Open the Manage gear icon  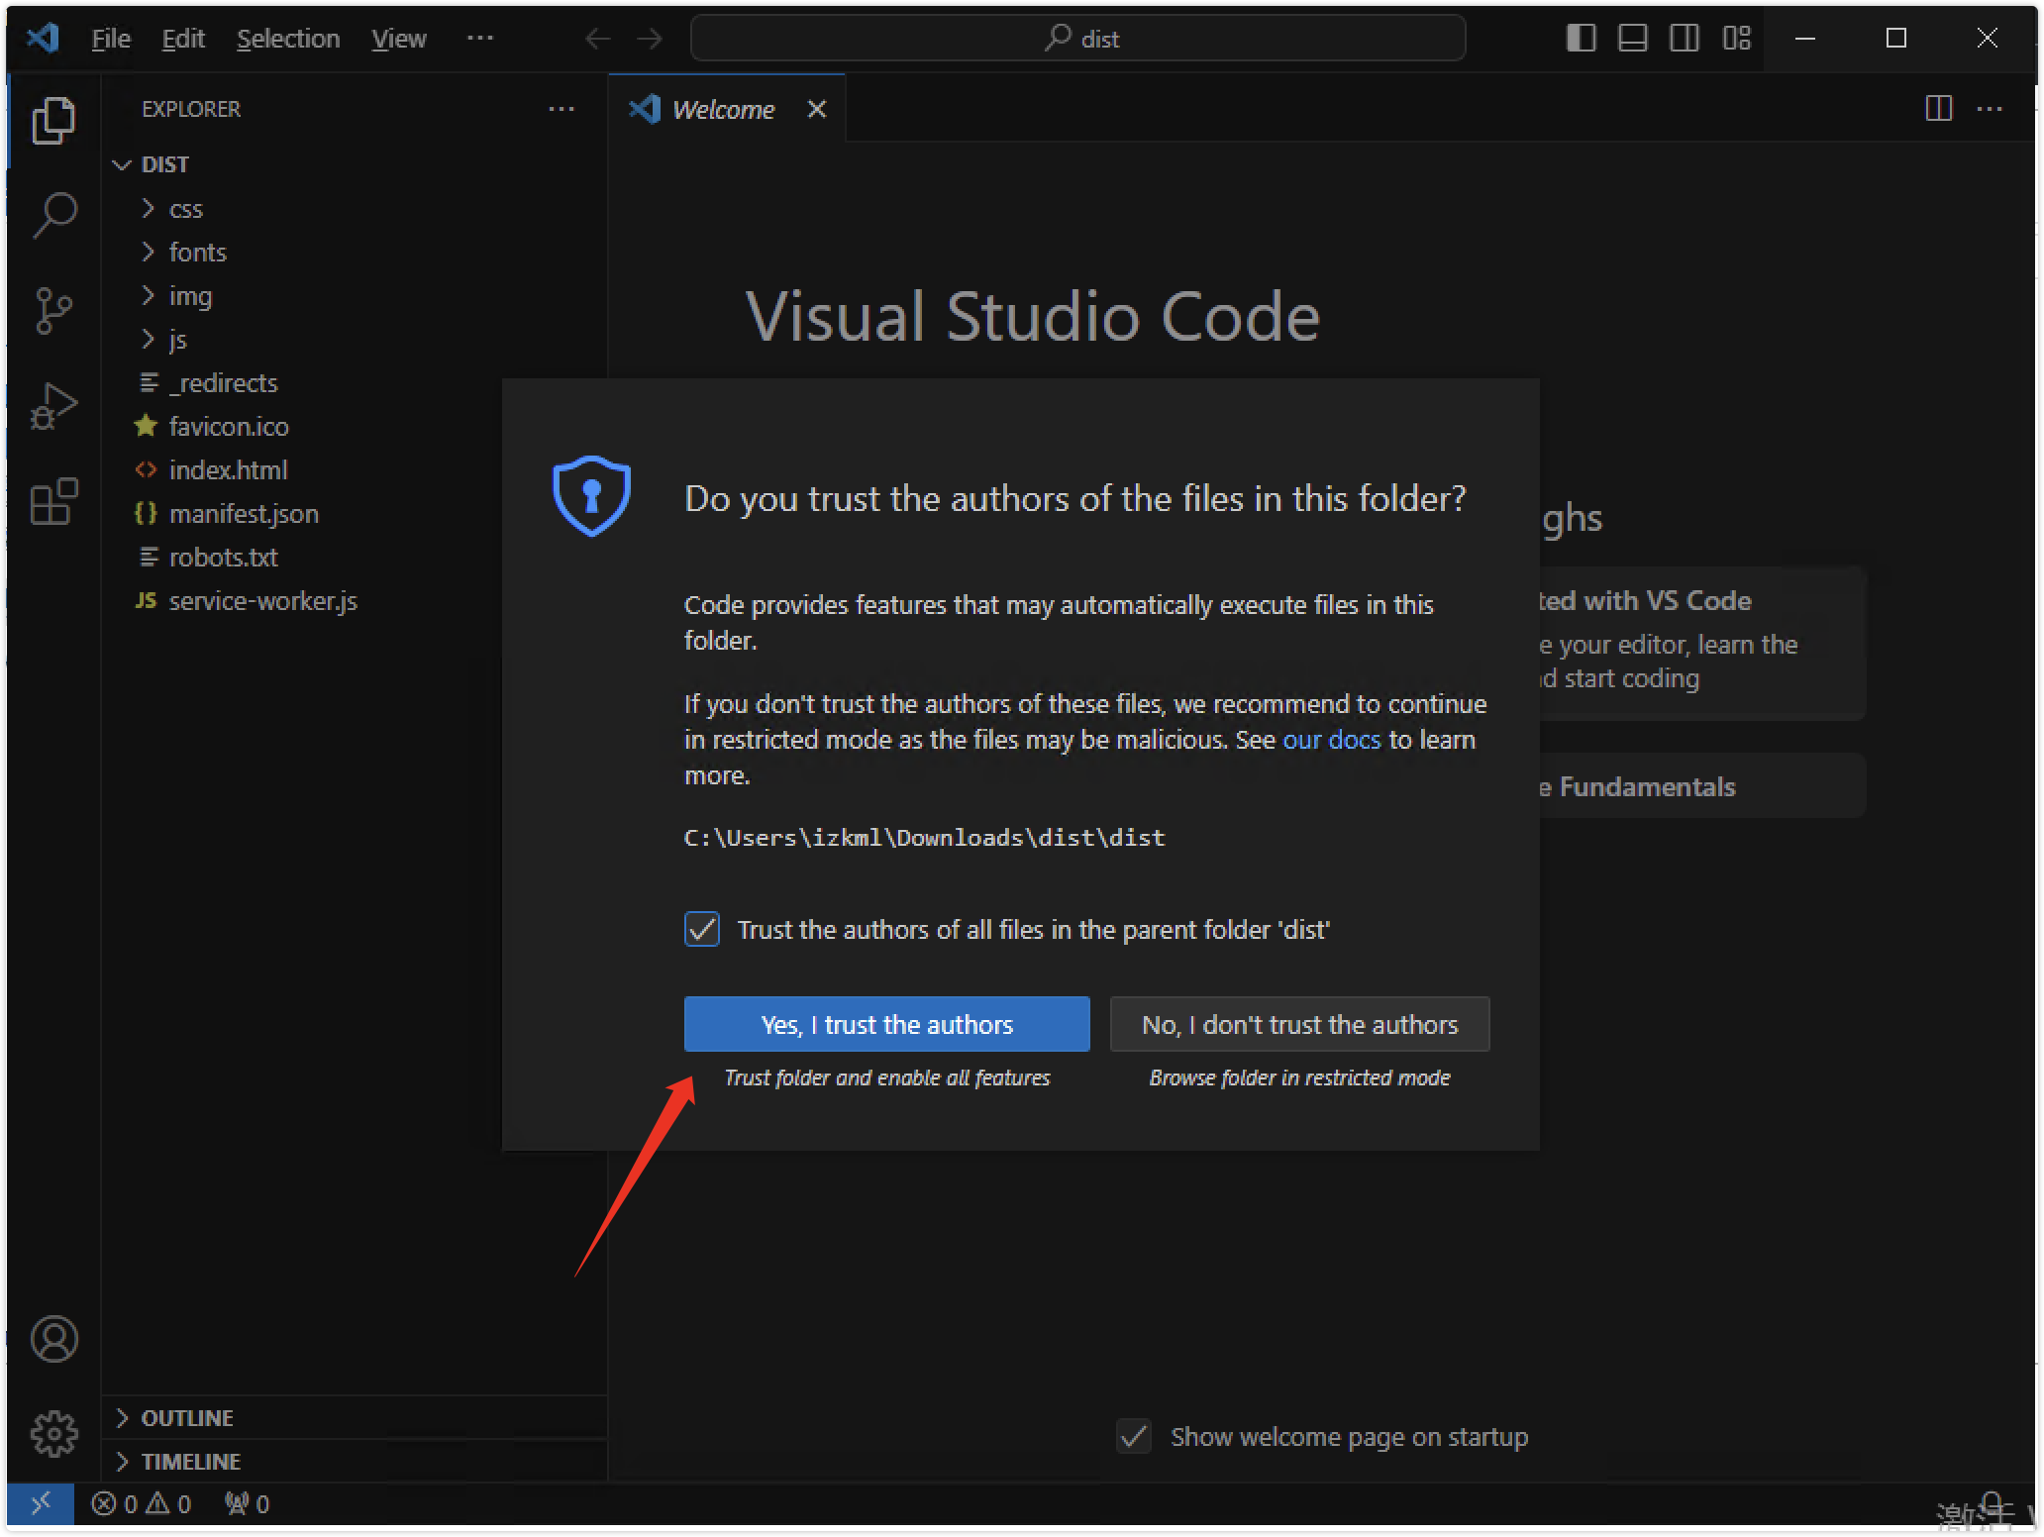click(53, 1433)
